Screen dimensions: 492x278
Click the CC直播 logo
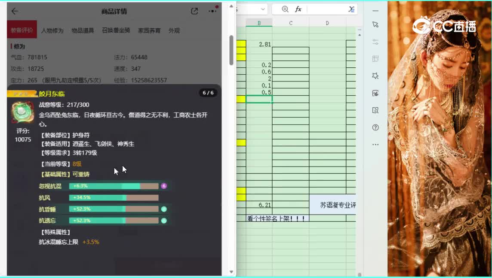(444, 26)
